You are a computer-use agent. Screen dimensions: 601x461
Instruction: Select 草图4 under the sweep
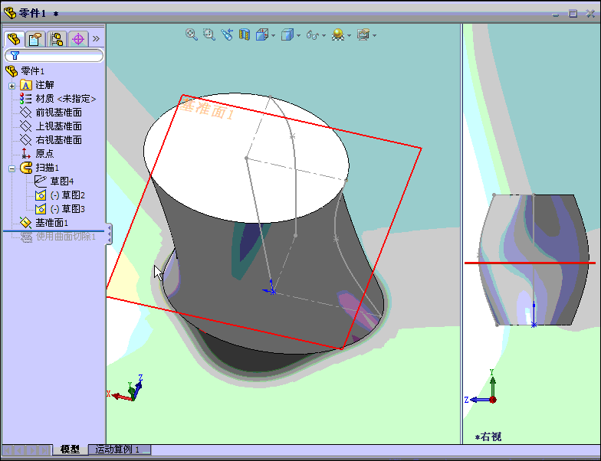click(x=61, y=181)
